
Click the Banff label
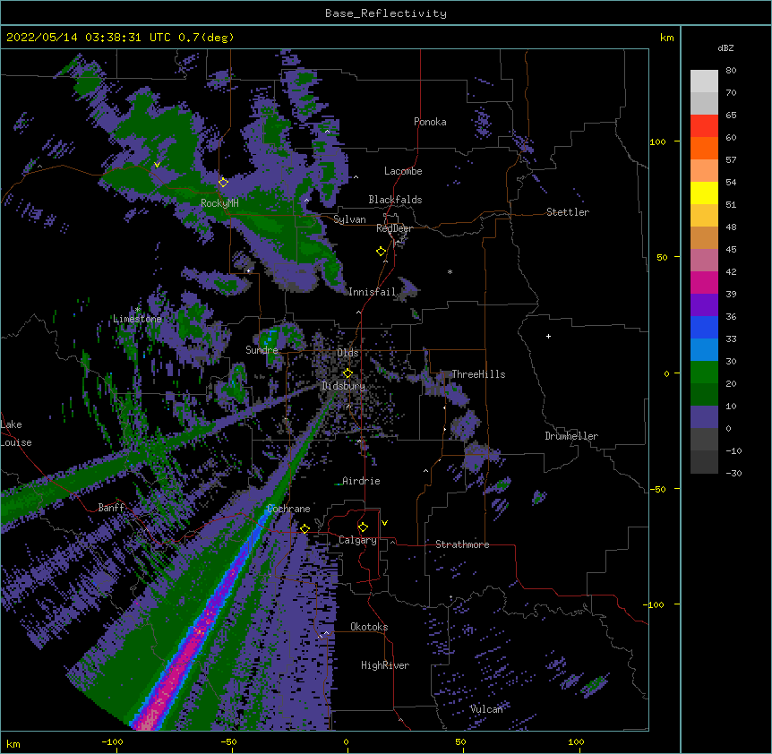(x=111, y=508)
